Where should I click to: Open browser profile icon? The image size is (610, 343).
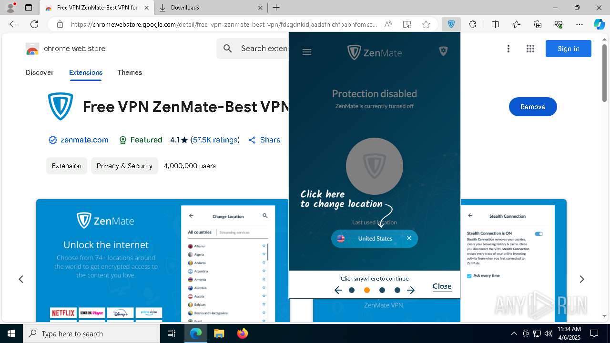[x=10, y=8]
